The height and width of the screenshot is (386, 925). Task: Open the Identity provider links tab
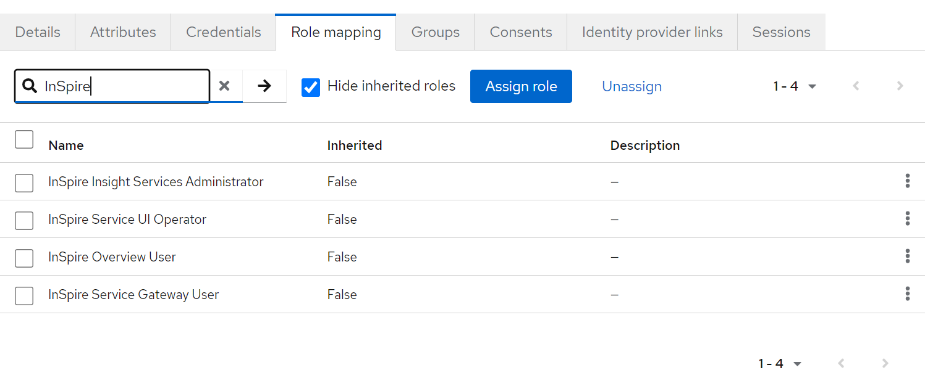[652, 32]
